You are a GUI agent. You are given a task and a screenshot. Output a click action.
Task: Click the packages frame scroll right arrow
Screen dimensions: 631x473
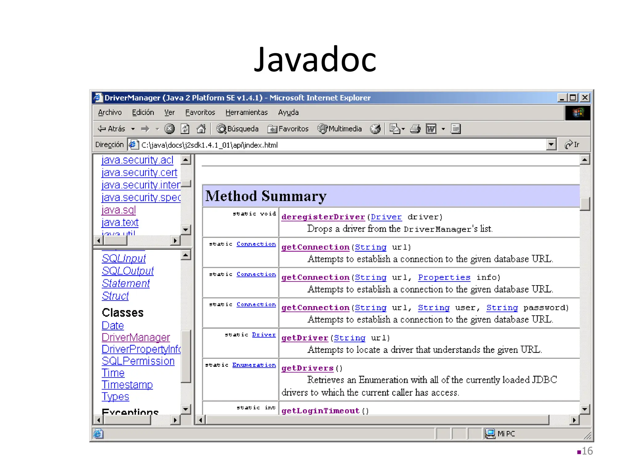point(175,241)
